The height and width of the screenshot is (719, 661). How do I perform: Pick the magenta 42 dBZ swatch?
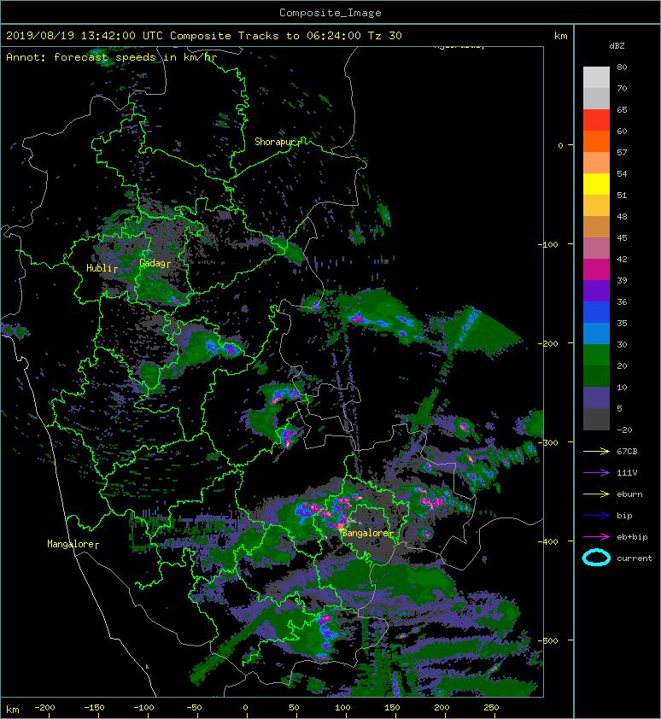pyautogui.click(x=596, y=270)
